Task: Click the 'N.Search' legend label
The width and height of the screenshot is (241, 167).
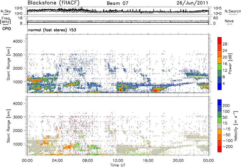Action: [233, 11]
